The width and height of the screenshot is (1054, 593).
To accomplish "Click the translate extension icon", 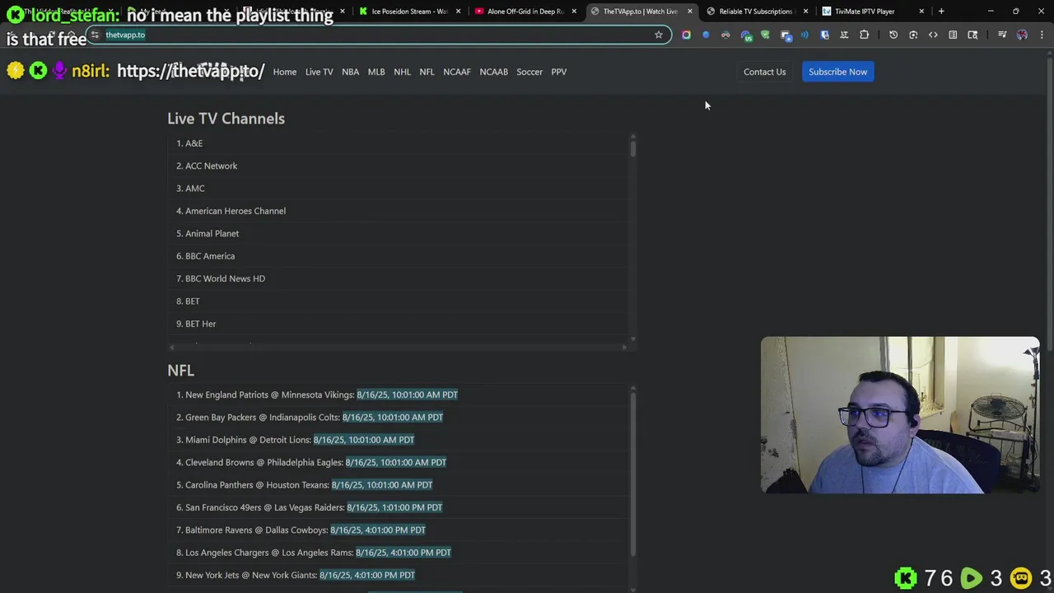I will tap(844, 35).
